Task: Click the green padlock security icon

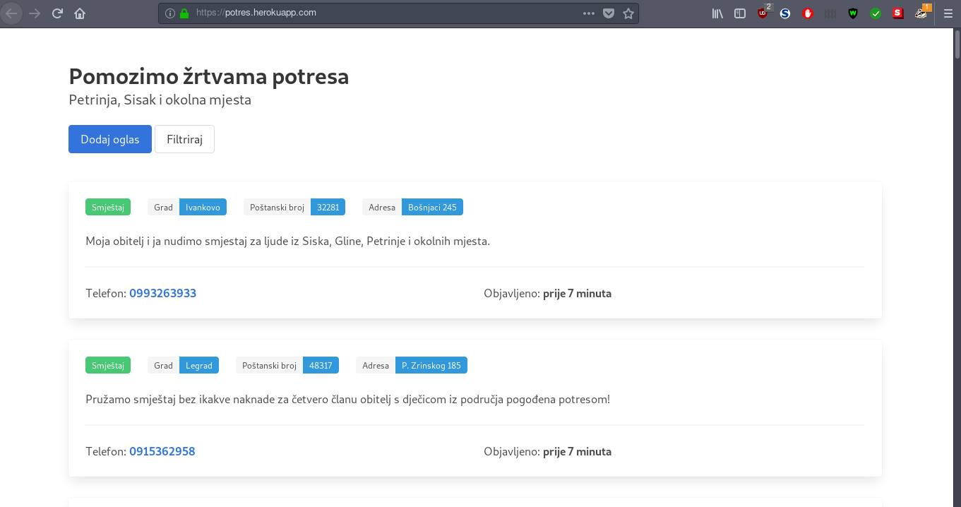Action: pos(184,13)
